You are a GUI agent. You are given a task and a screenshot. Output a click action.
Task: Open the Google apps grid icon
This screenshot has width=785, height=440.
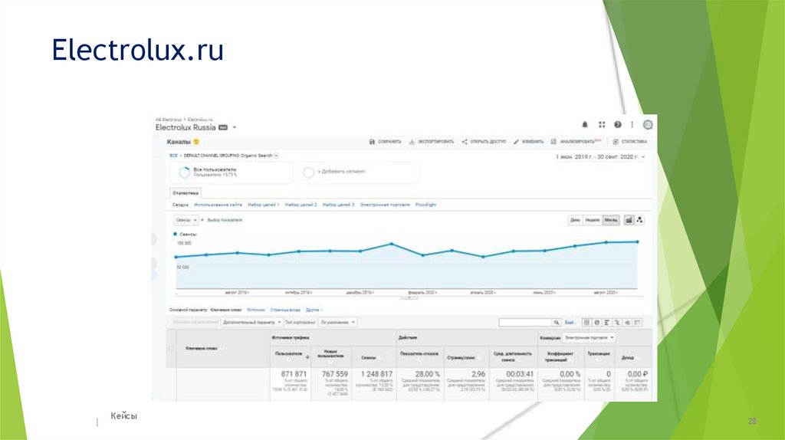click(x=602, y=125)
